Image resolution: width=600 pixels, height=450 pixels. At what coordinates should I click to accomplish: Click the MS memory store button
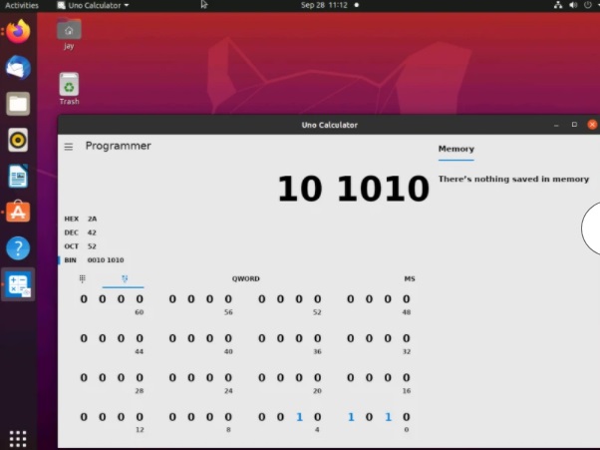pyautogui.click(x=410, y=278)
